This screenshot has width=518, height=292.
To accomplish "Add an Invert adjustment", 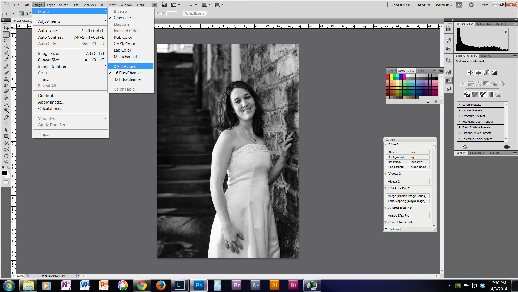I will 467,94.
